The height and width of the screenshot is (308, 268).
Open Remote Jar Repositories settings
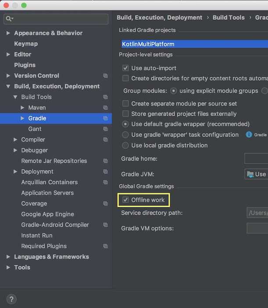(x=54, y=161)
